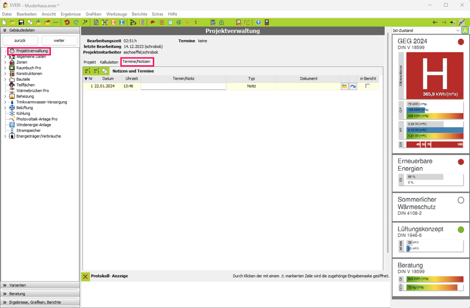Screen dimensions: 470x308
Task: Click the save floppy disk icon
Action: coord(21,22)
